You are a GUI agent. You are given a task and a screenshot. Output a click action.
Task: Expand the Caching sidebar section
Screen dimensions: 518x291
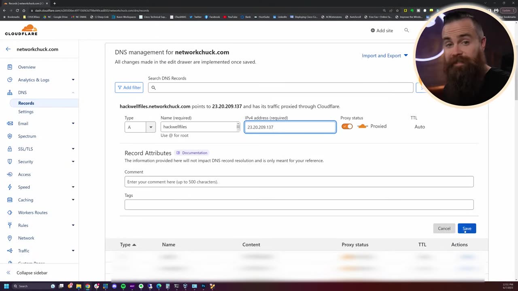pyautogui.click(x=73, y=200)
